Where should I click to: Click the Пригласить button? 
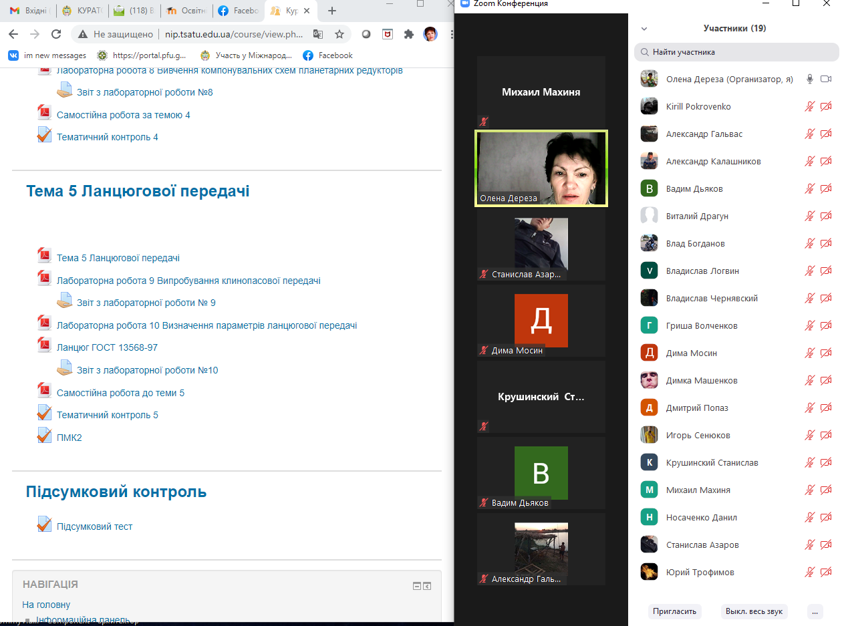675,611
